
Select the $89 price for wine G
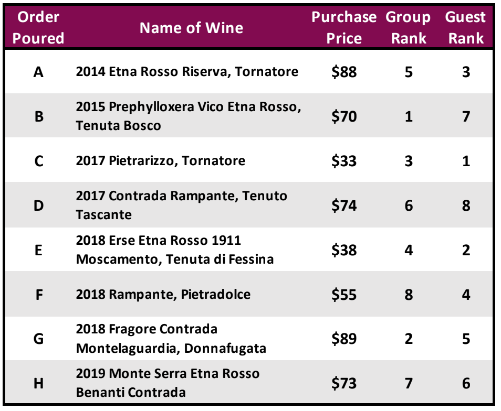pyautogui.click(x=344, y=339)
